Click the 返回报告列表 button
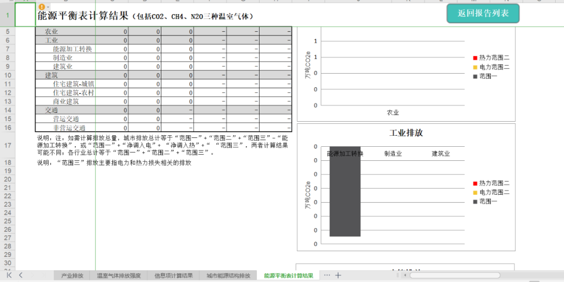The width and height of the screenshot is (564, 282). pos(483,14)
